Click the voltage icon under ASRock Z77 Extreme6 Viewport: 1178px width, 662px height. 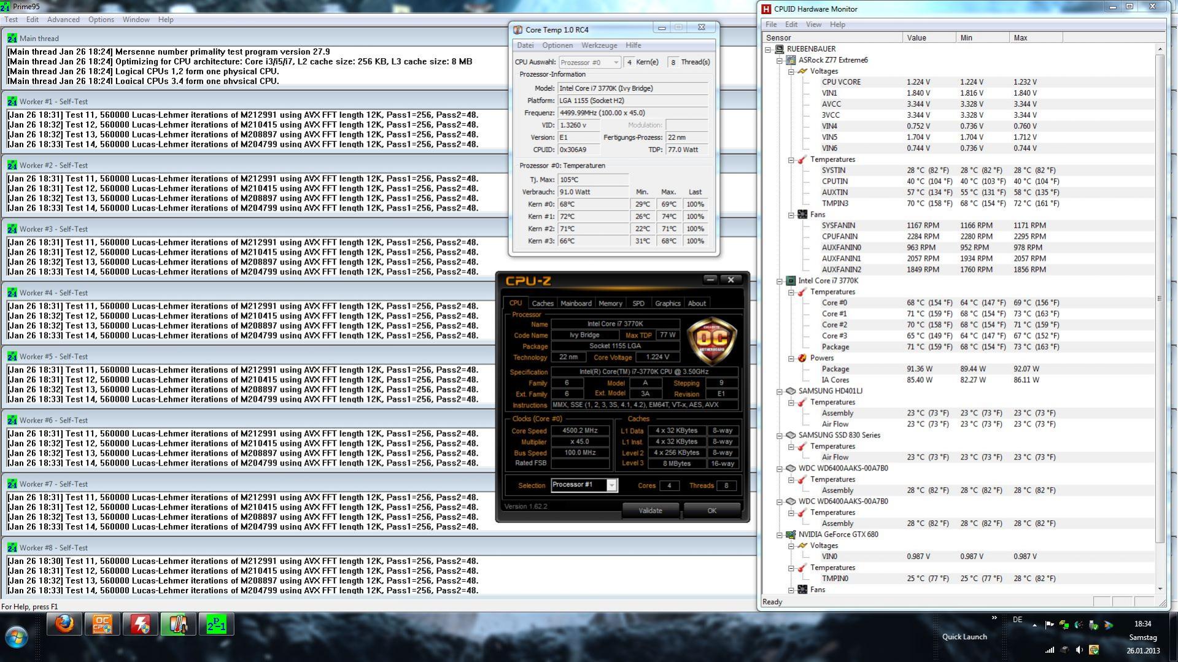[802, 71]
